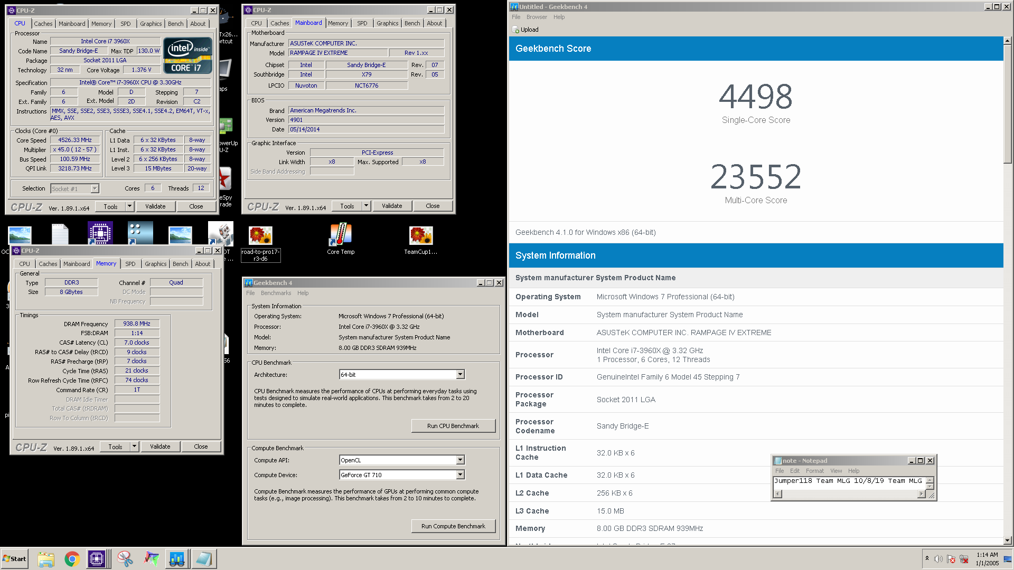Open the robot shortcut icon on the desktop

(220, 233)
